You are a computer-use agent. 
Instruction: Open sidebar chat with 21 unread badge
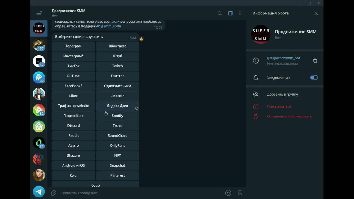point(39,143)
